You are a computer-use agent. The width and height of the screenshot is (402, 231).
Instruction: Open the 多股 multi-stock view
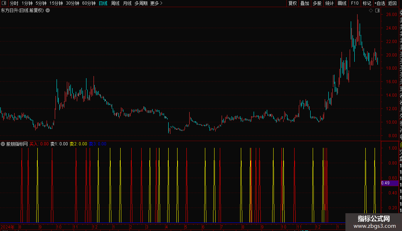pyautogui.click(x=317, y=3)
